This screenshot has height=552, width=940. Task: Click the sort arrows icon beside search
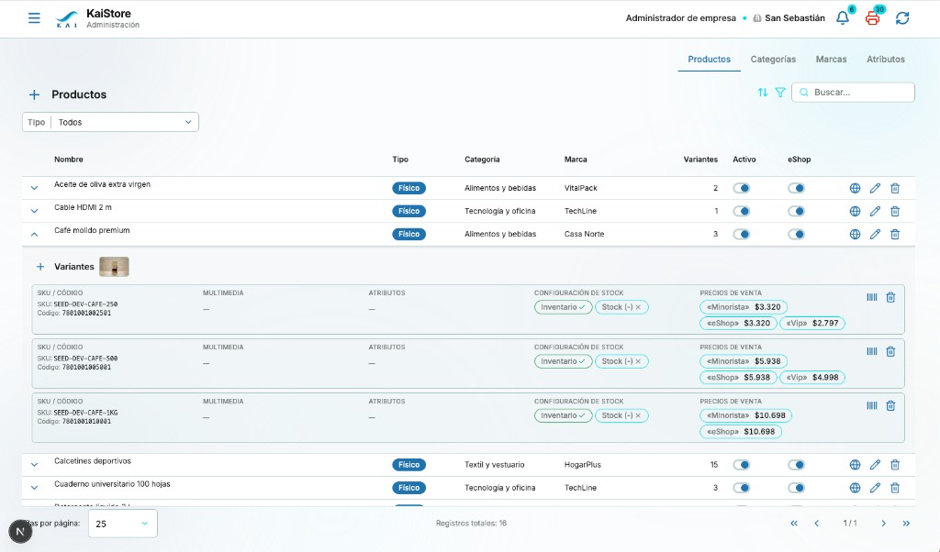(762, 93)
